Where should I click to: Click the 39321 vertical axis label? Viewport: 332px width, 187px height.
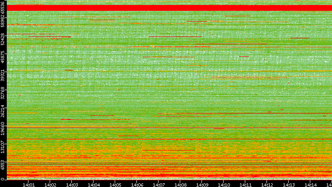[x=2, y=75]
